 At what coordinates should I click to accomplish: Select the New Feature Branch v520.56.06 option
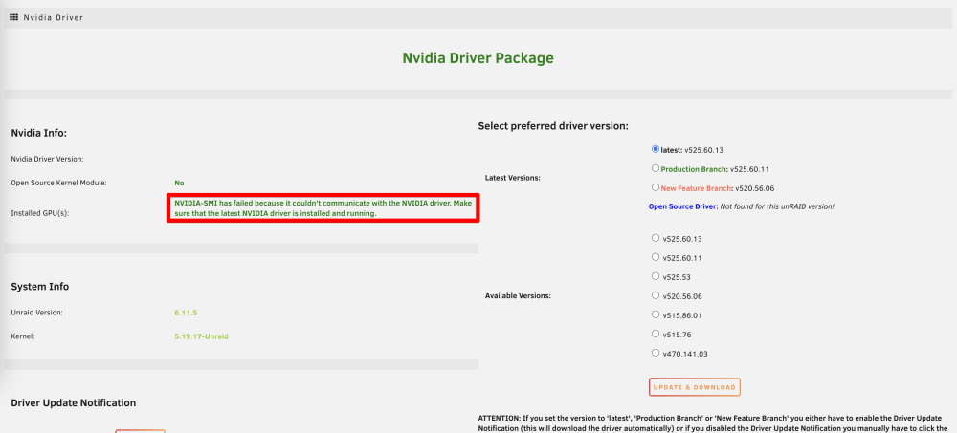[x=656, y=187]
